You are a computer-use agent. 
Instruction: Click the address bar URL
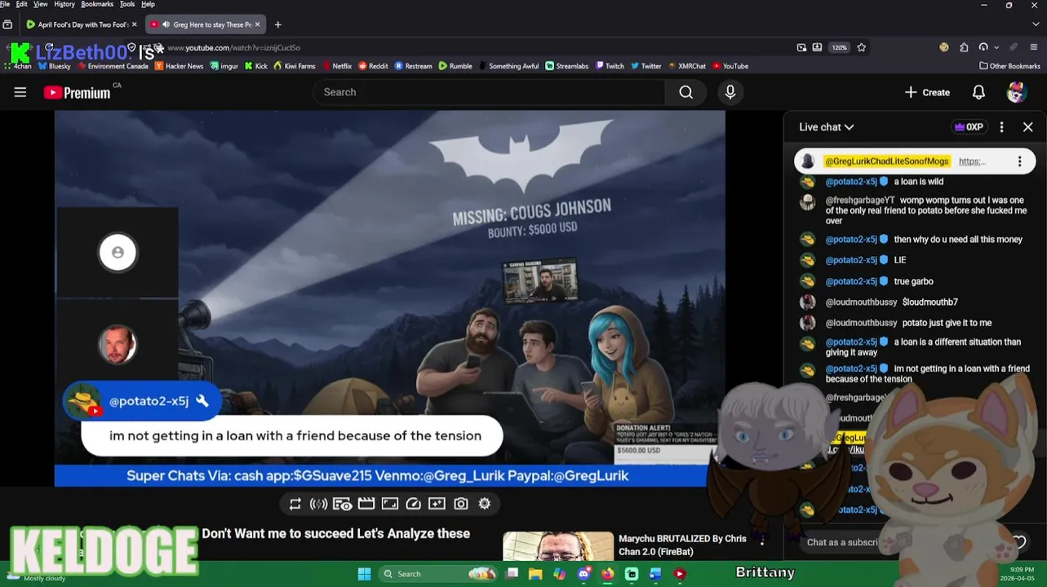click(233, 47)
